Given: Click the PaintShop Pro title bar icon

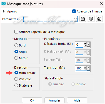Looking at the screenshot, I should pyautogui.click(x=4, y=4).
